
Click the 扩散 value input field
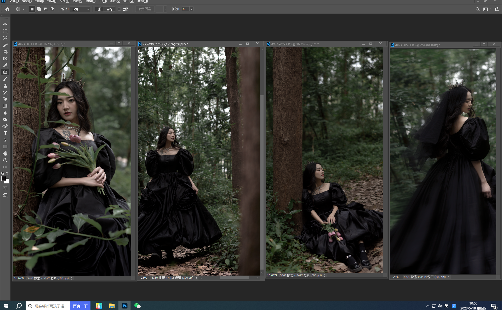coord(186,9)
